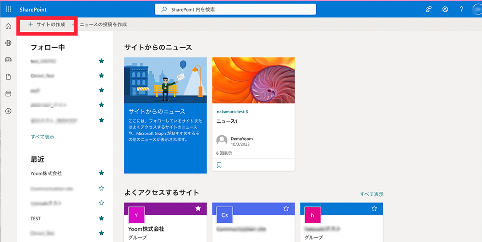
Task: Open the news icon in left rail
Action: (8, 60)
